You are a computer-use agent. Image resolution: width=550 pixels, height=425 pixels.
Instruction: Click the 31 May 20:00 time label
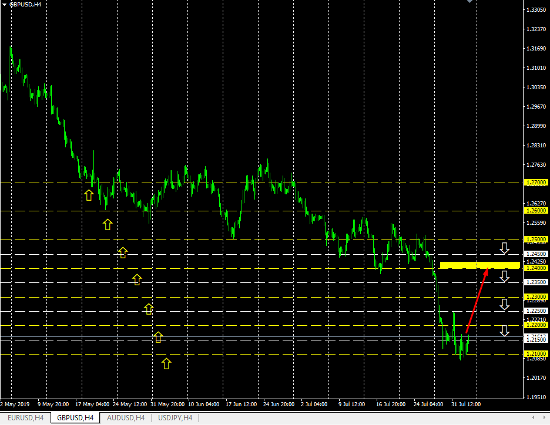(x=167, y=404)
